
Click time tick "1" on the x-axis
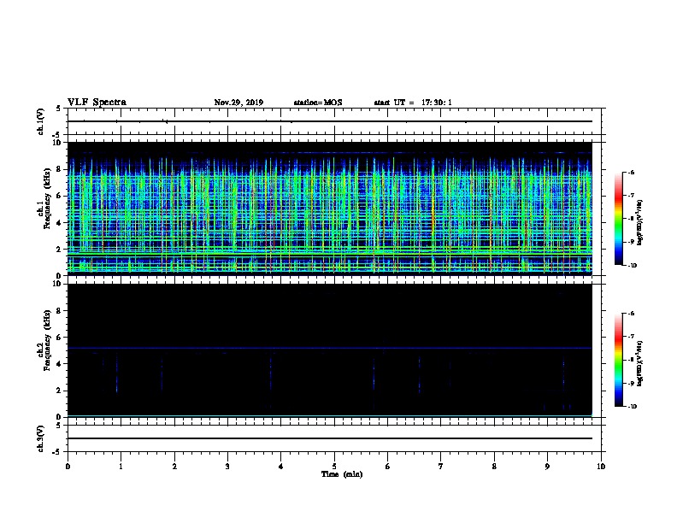coord(121,467)
